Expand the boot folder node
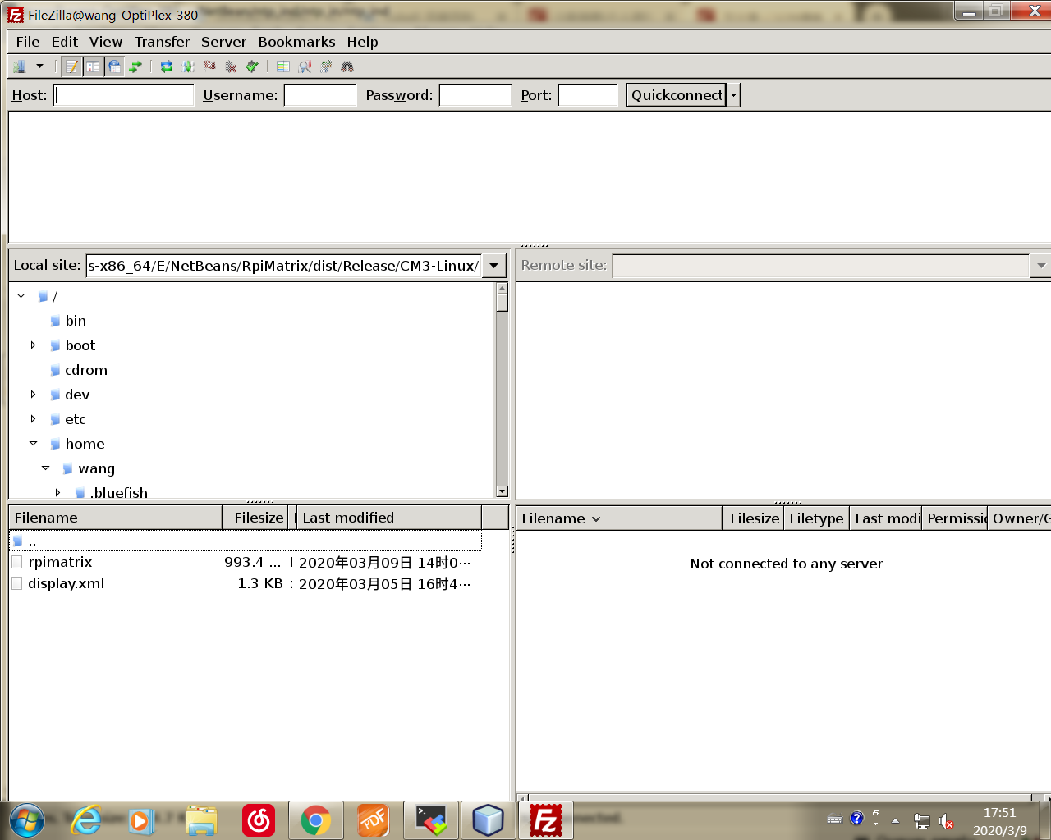 pos(33,345)
